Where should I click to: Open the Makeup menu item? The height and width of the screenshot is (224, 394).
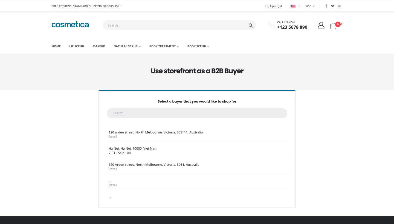tap(99, 46)
